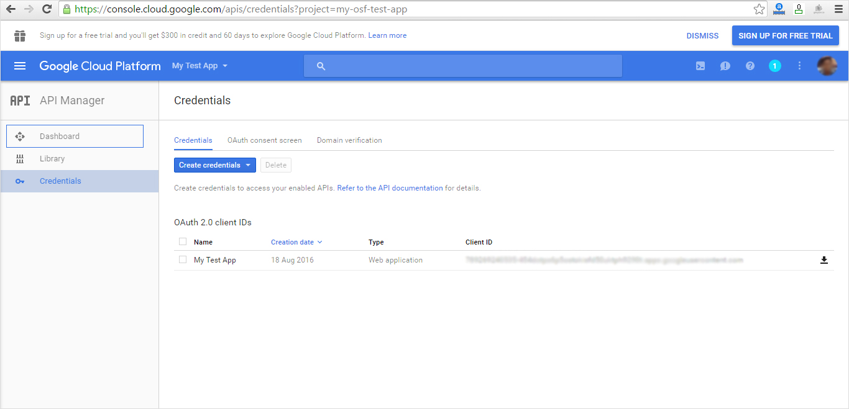Screen dimensions: 849x409
Task: Click the Name column header
Action: pos(203,242)
